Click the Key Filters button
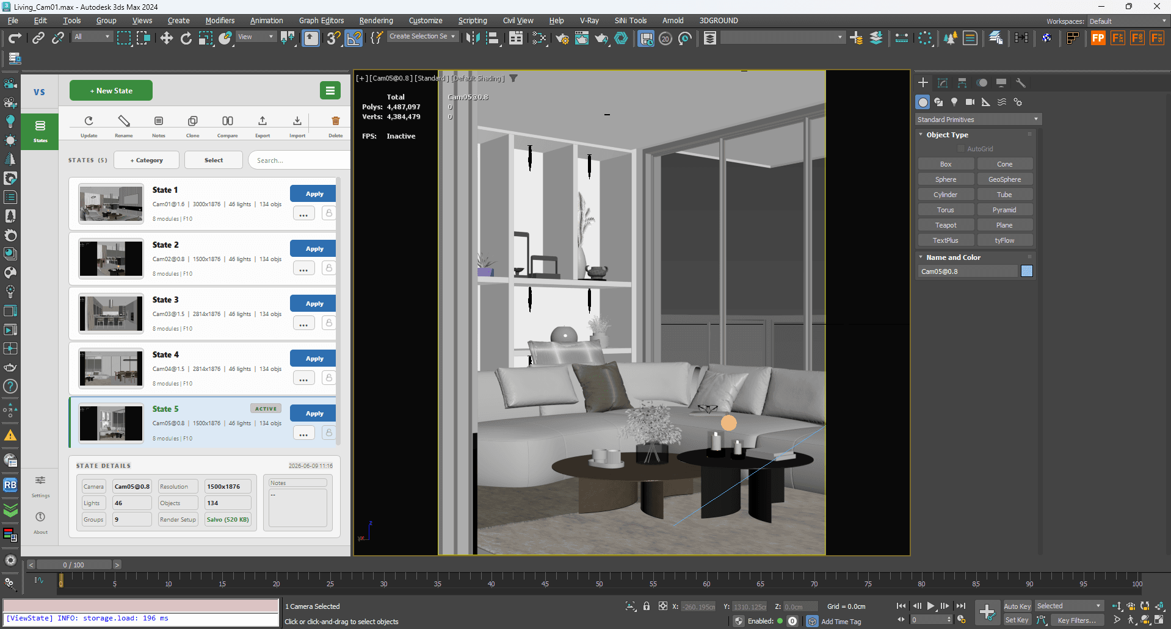Viewport: 1171px width, 629px height. 1077,620
